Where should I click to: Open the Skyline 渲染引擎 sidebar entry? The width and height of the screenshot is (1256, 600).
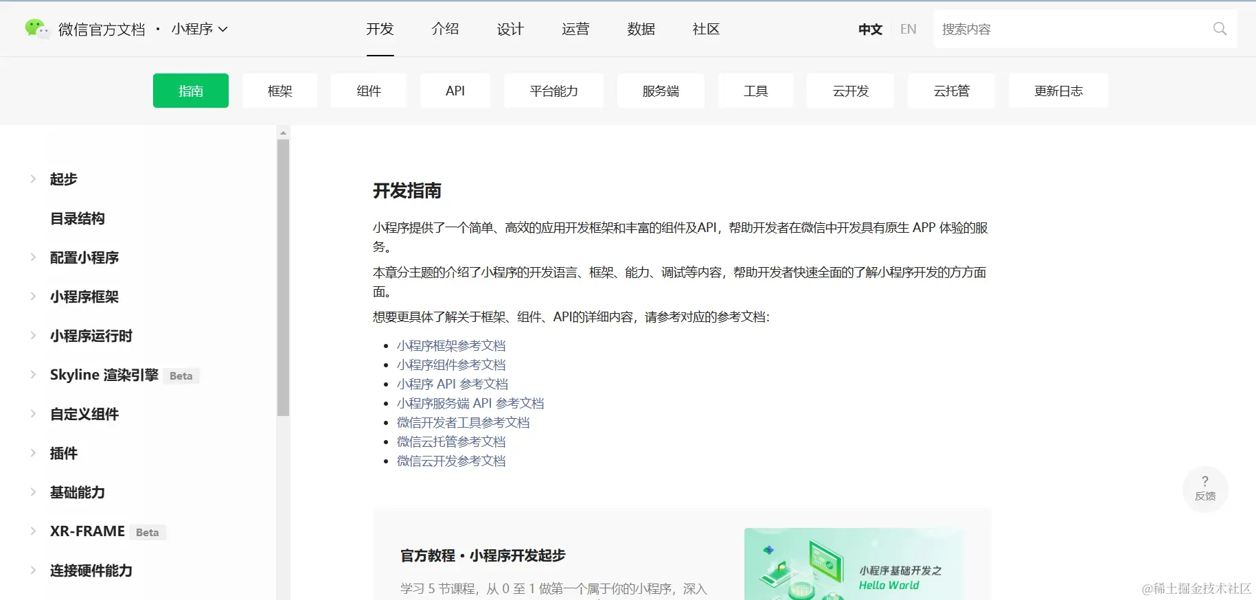pyautogui.click(x=104, y=375)
